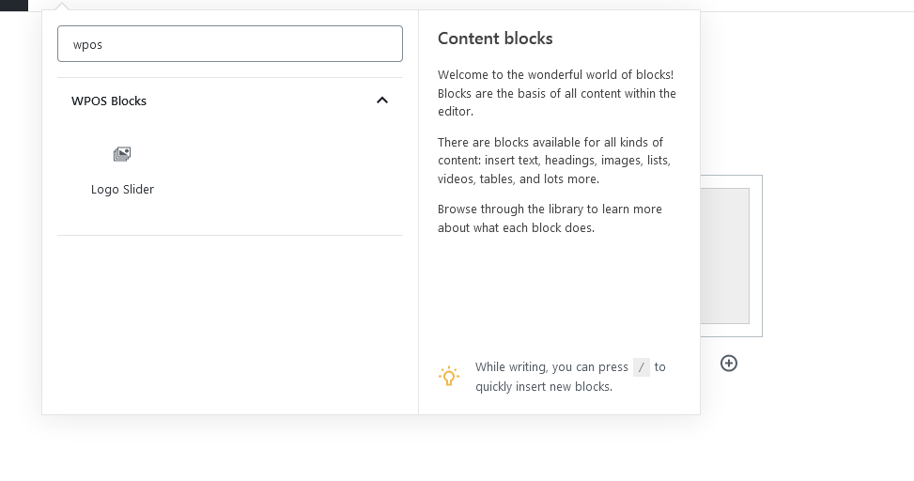Click the circled plus add block icon
914x481 pixels.
pos(729,363)
